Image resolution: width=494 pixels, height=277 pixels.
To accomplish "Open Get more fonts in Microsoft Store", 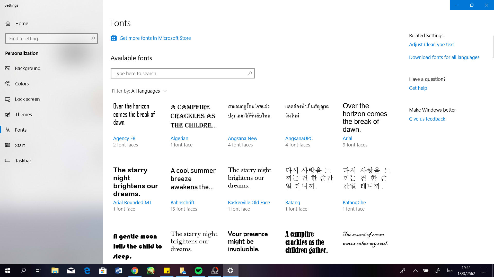I will point(155,38).
